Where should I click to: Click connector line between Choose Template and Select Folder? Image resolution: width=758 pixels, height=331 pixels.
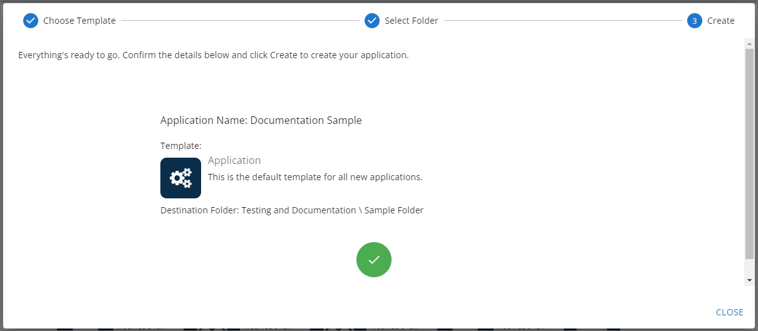[x=240, y=21]
